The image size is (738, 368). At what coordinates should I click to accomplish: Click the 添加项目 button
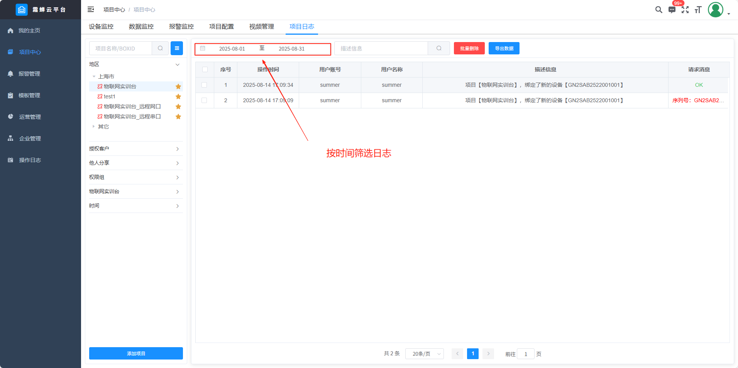tap(136, 353)
